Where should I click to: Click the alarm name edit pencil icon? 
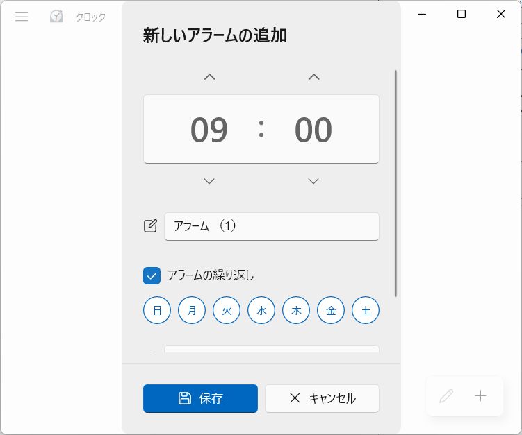click(x=150, y=226)
